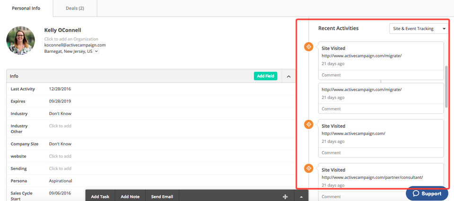Collapse the Info section using its chevron
The width and height of the screenshot is (454, 201).
click(x=288, y=76)
